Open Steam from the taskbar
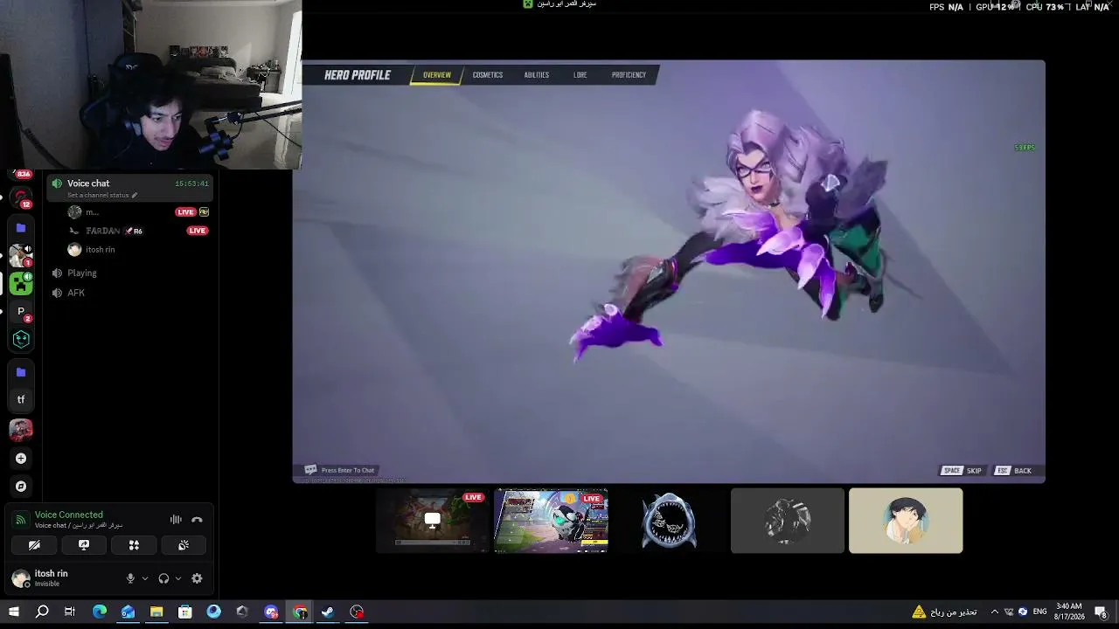This screenshot has height=629, width=1119. point(328,612)
